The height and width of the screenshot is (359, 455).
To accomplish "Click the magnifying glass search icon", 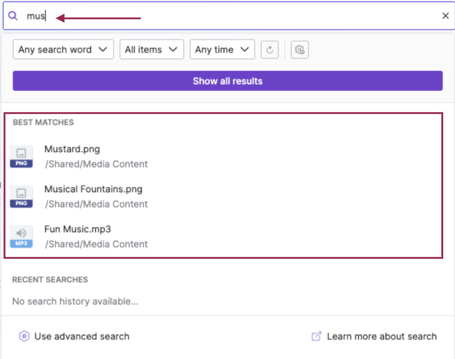I will 13,16.
